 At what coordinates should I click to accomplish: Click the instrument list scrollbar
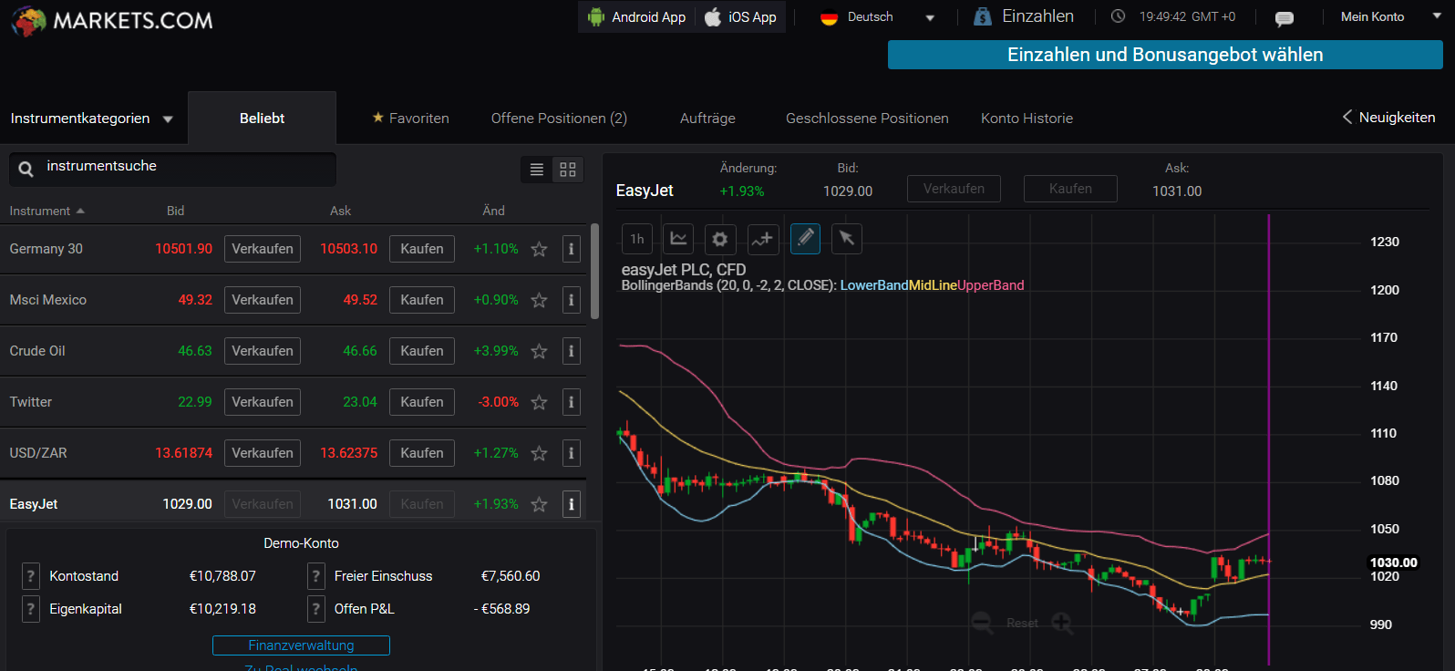tap(594, 272)
